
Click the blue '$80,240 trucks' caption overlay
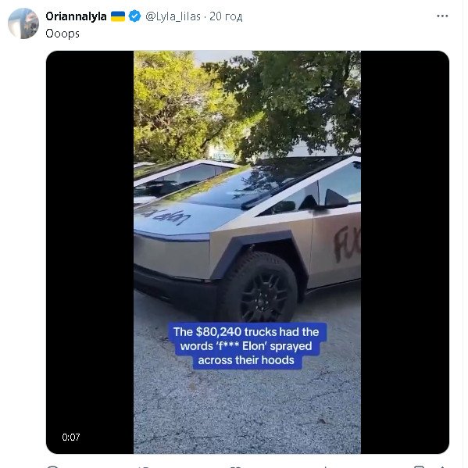(247, 346)
